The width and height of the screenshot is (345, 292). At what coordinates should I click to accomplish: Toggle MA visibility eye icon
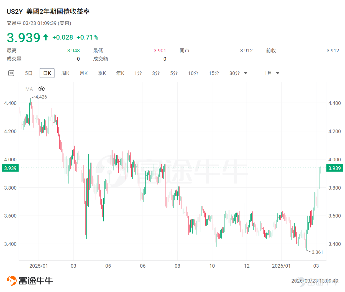click(x=42, y=89)
